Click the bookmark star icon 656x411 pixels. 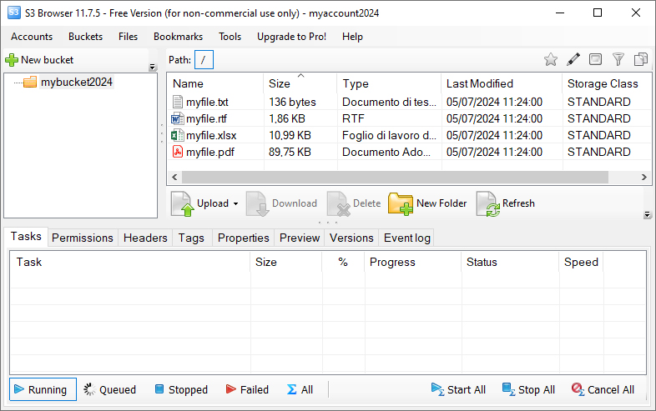tap(551, 59)
